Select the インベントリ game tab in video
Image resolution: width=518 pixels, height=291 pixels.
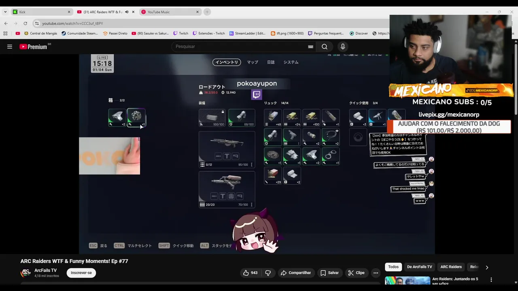(x=227, y=62)
